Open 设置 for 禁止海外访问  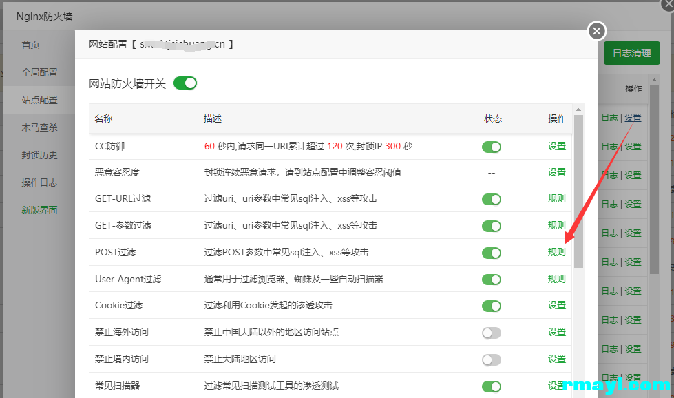pos(557,332)
